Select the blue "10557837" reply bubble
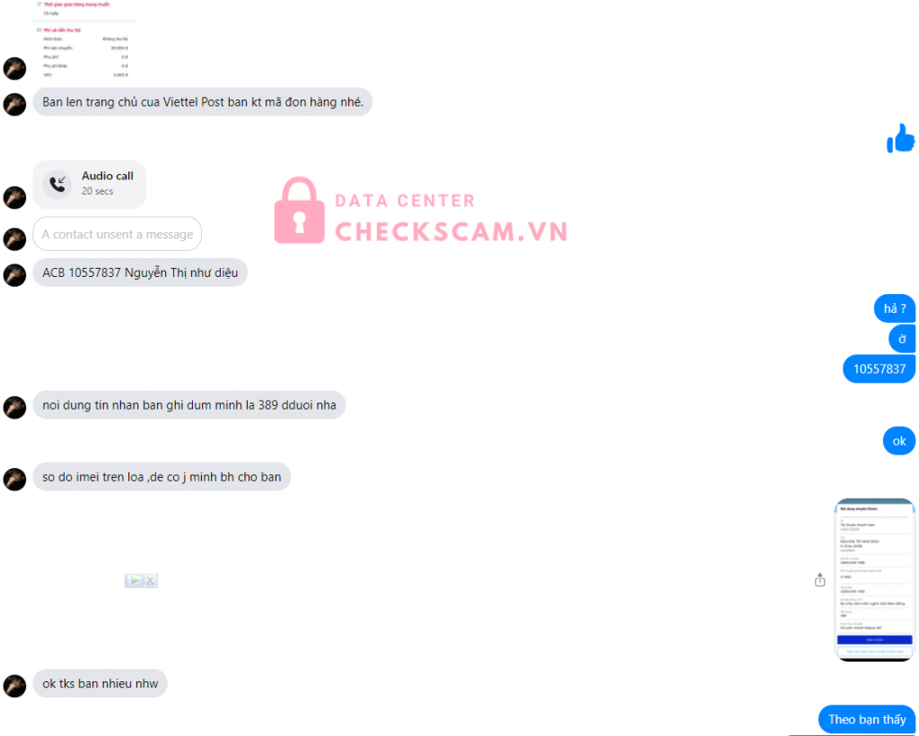Screen dimensions: 919x736 [x=880, y=368]
